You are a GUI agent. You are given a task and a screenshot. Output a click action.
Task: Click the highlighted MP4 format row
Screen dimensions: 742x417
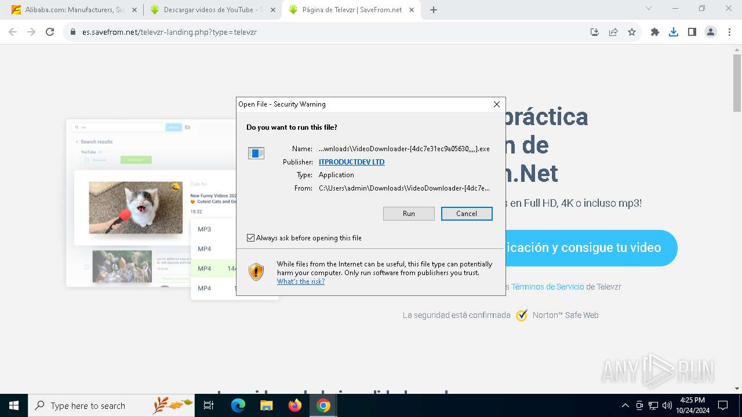tap(213, 269)
